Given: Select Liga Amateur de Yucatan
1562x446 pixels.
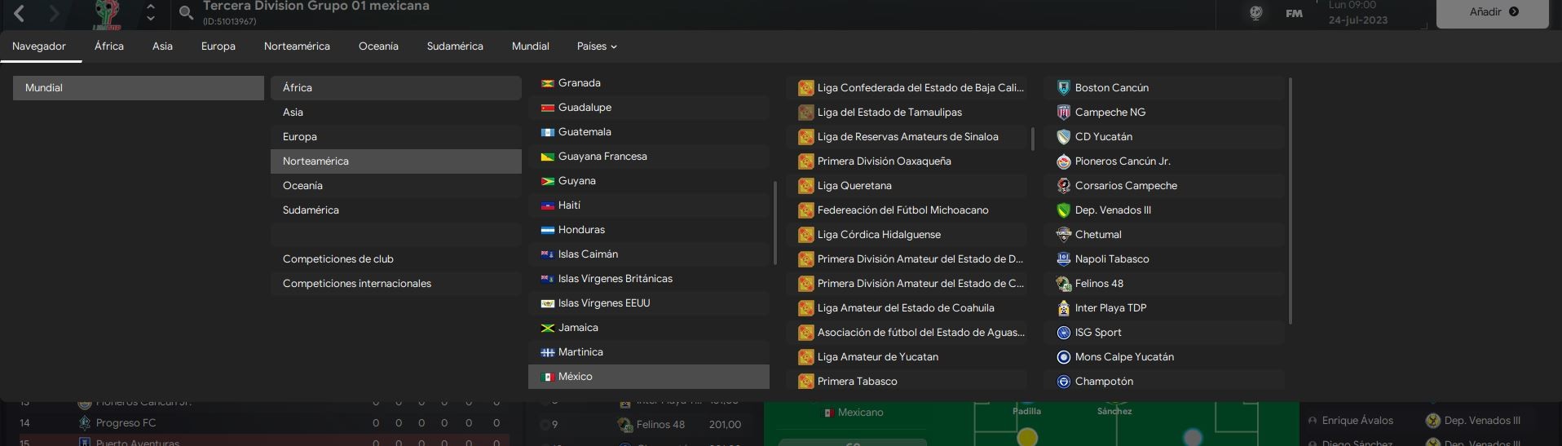Looking at the screenshot, I should pyautogui.click(x=877, y=357).
